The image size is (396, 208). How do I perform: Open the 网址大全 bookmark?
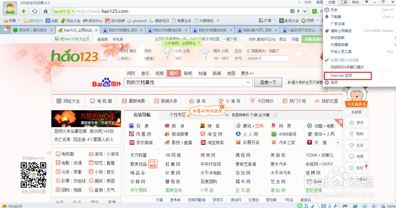coord(71,21)
